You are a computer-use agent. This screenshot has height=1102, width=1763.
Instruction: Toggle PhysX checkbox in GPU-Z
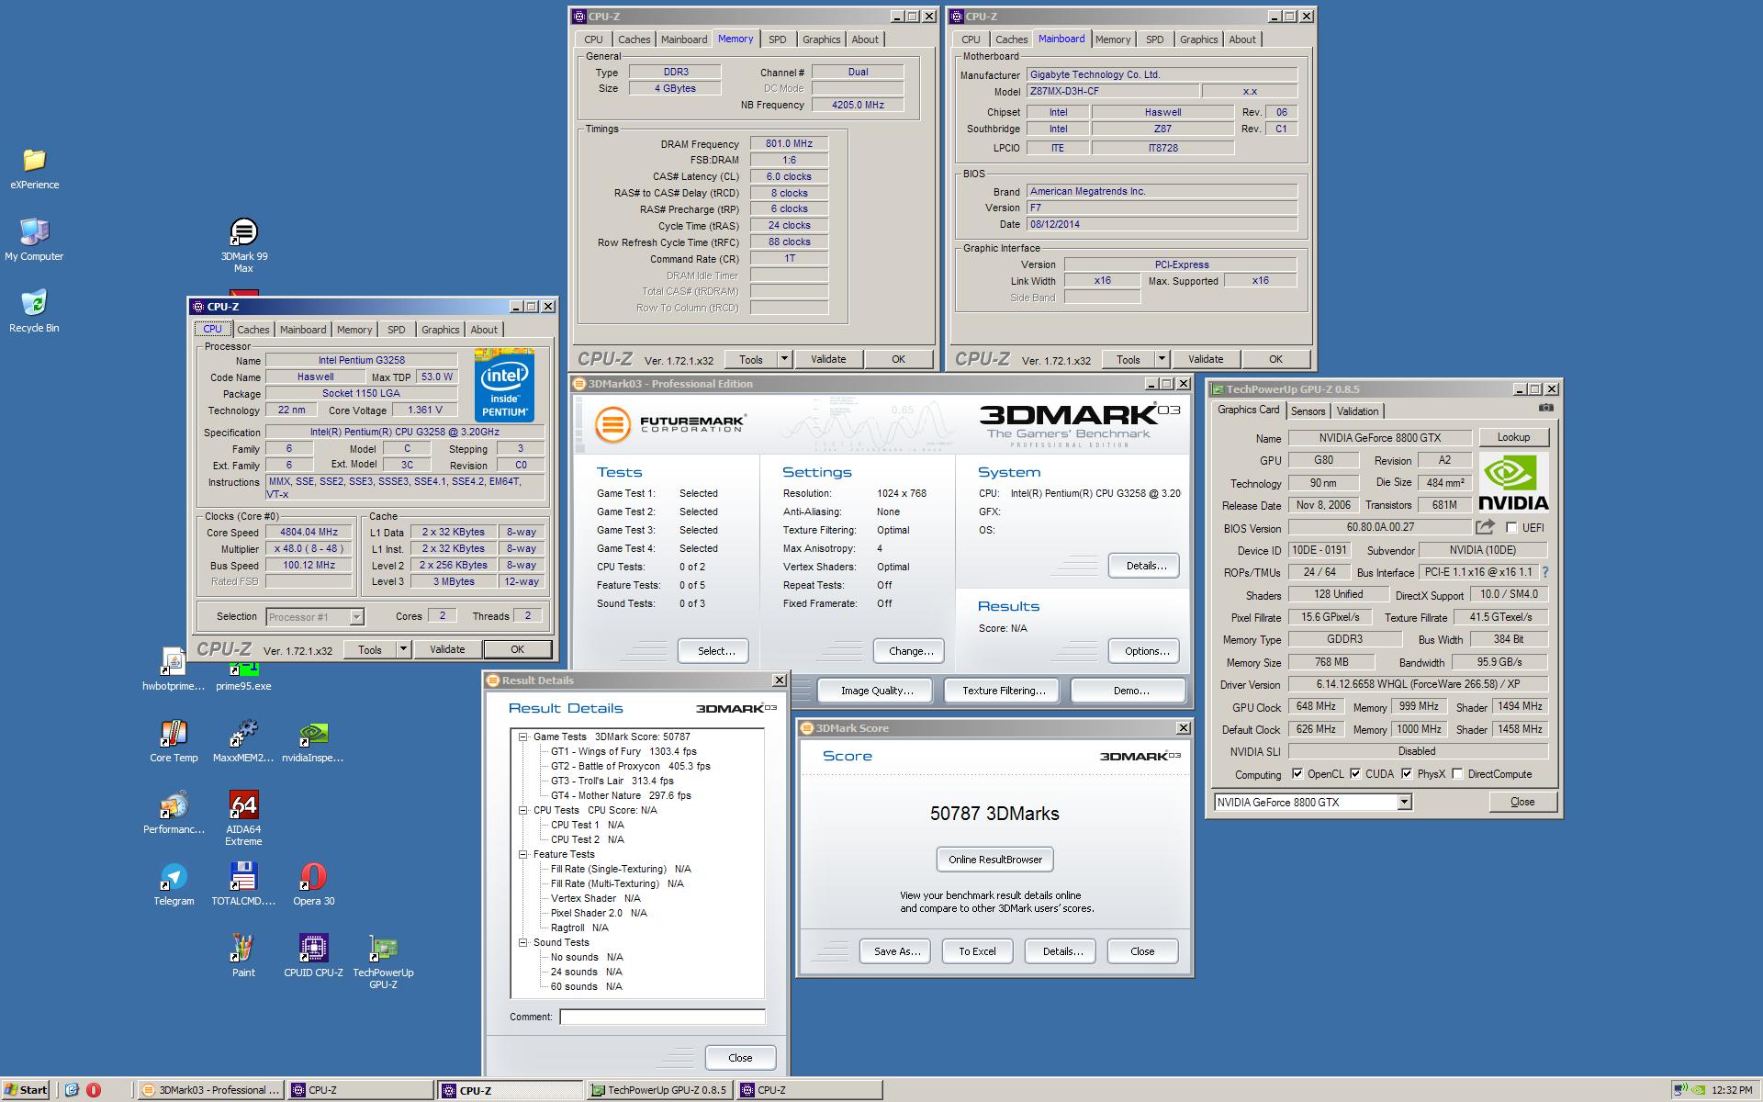pyautogui.click(x=1407, y=773)
